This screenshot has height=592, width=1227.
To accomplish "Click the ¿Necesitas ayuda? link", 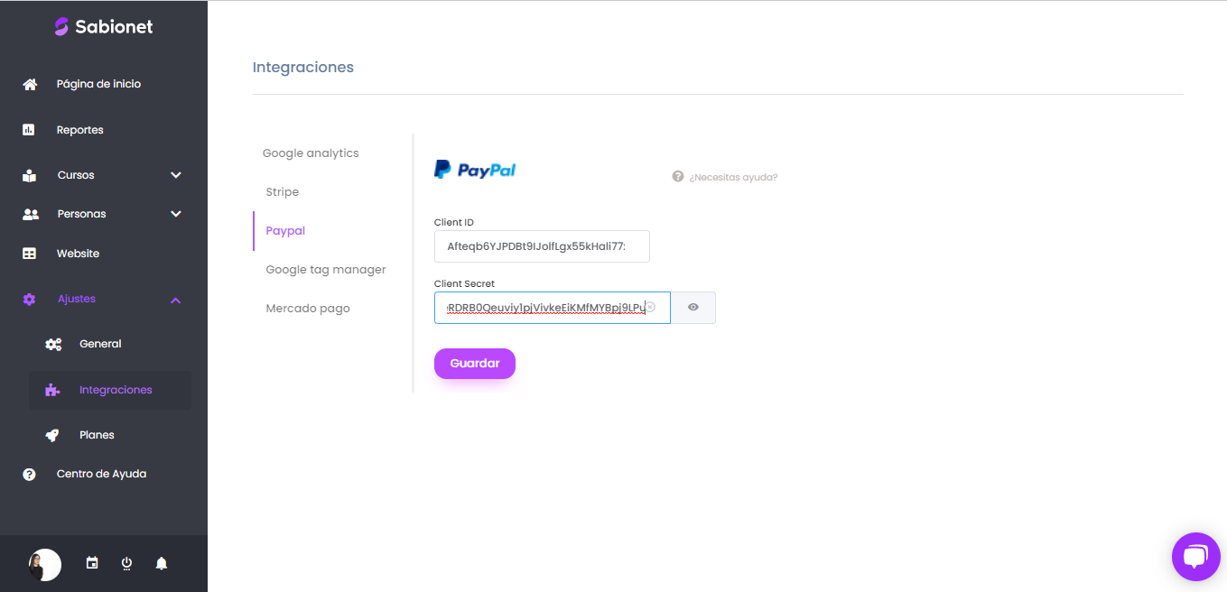I will pos(733,177).
